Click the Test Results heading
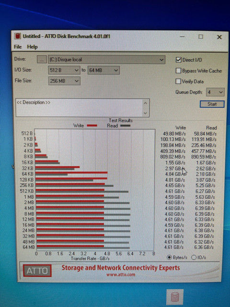The image size is (230, 307). 121,120
